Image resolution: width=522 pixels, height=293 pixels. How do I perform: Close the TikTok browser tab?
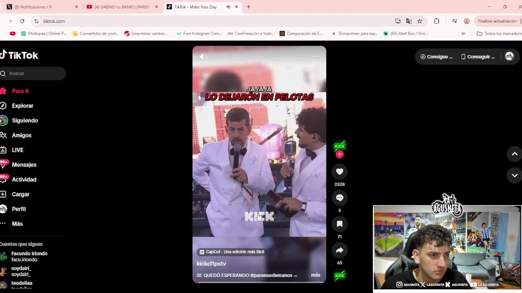(237, 7)
